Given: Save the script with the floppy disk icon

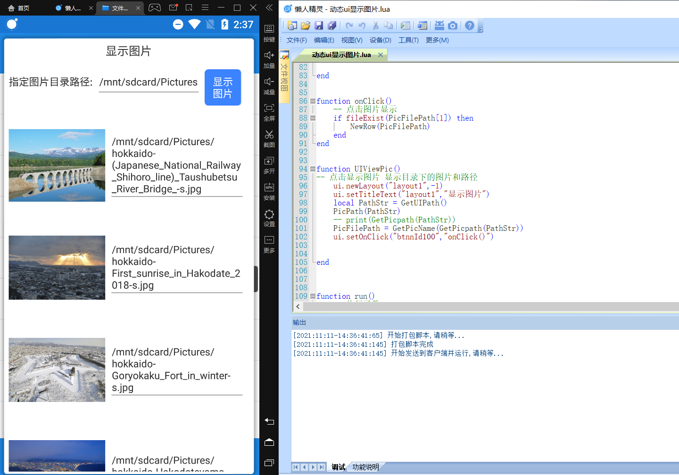Looking at the screenshot, I should pos(319,25).
